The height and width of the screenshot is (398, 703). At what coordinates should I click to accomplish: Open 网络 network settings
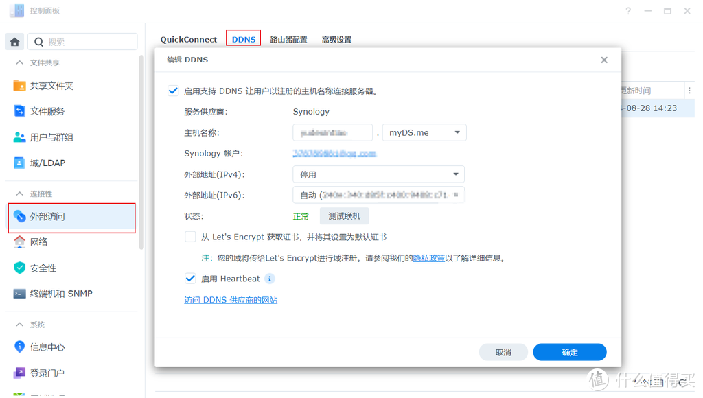pos(41,242)
